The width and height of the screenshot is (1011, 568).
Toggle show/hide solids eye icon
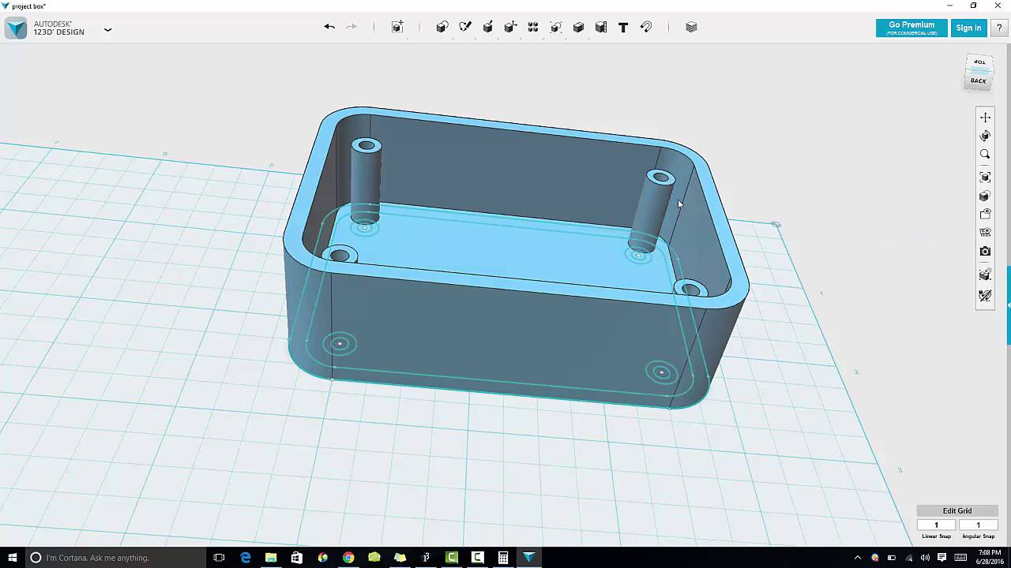pyautogui.click(x=985, y=214)
